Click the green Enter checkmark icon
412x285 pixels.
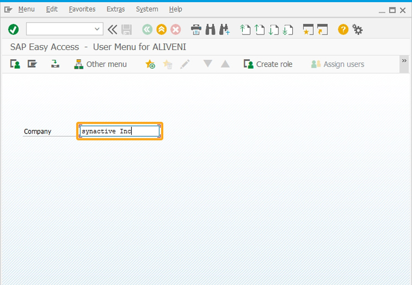pyautogui.click(x=13, y=30)
